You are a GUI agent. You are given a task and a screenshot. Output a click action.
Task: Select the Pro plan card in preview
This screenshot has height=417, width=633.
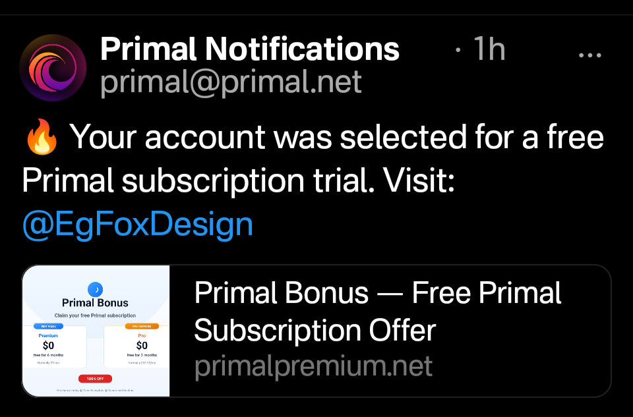coord(136,347)
